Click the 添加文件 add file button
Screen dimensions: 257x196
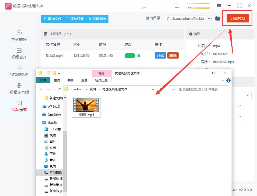53,19
